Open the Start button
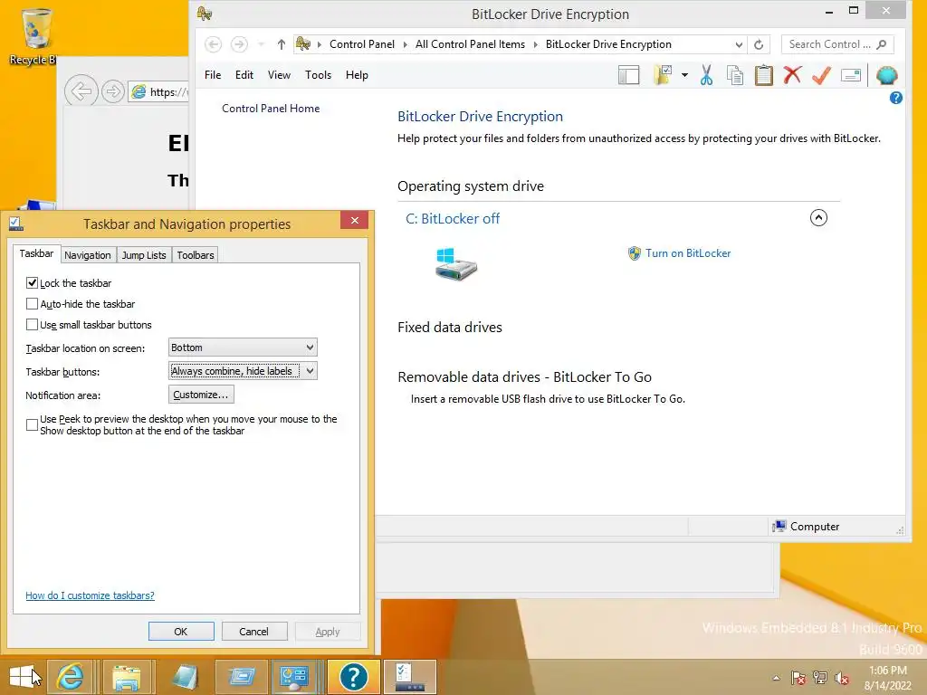Viewport: 927px width, 695px height. point(23,677)
